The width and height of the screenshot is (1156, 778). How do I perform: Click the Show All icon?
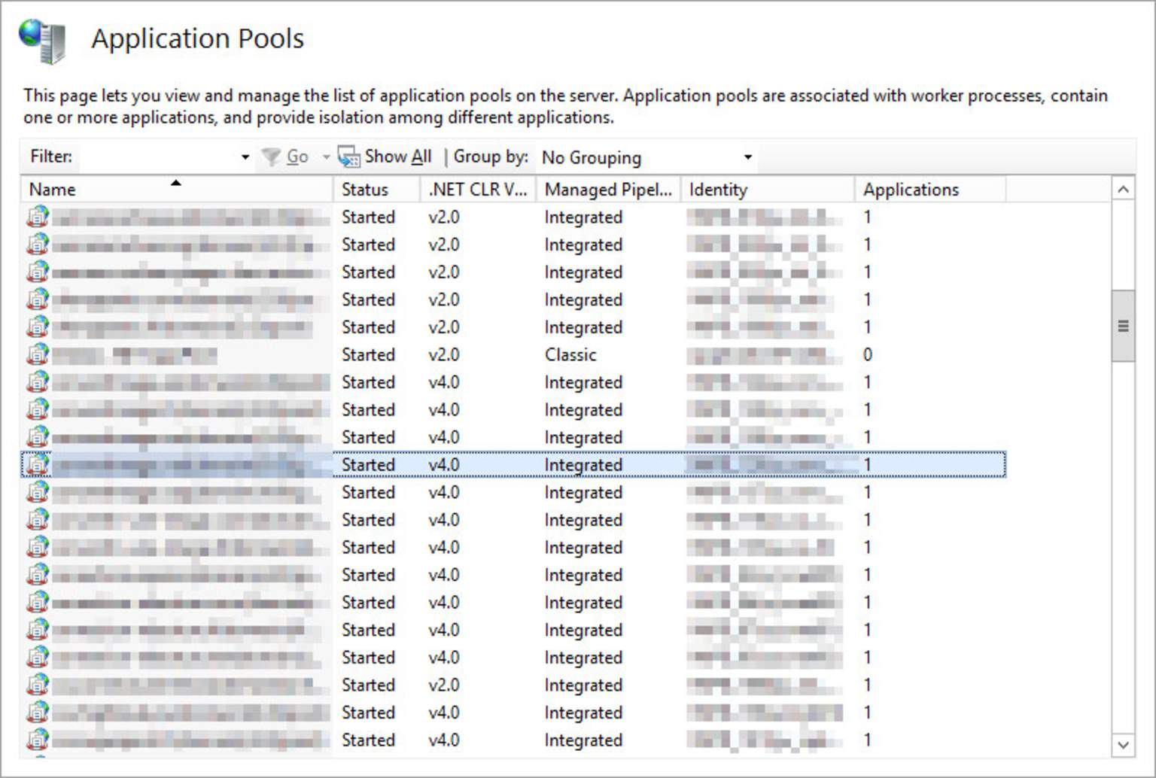click(348, 157)
